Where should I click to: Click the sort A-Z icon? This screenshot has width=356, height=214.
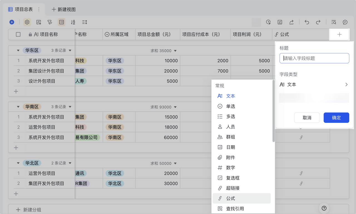point(73,22)
